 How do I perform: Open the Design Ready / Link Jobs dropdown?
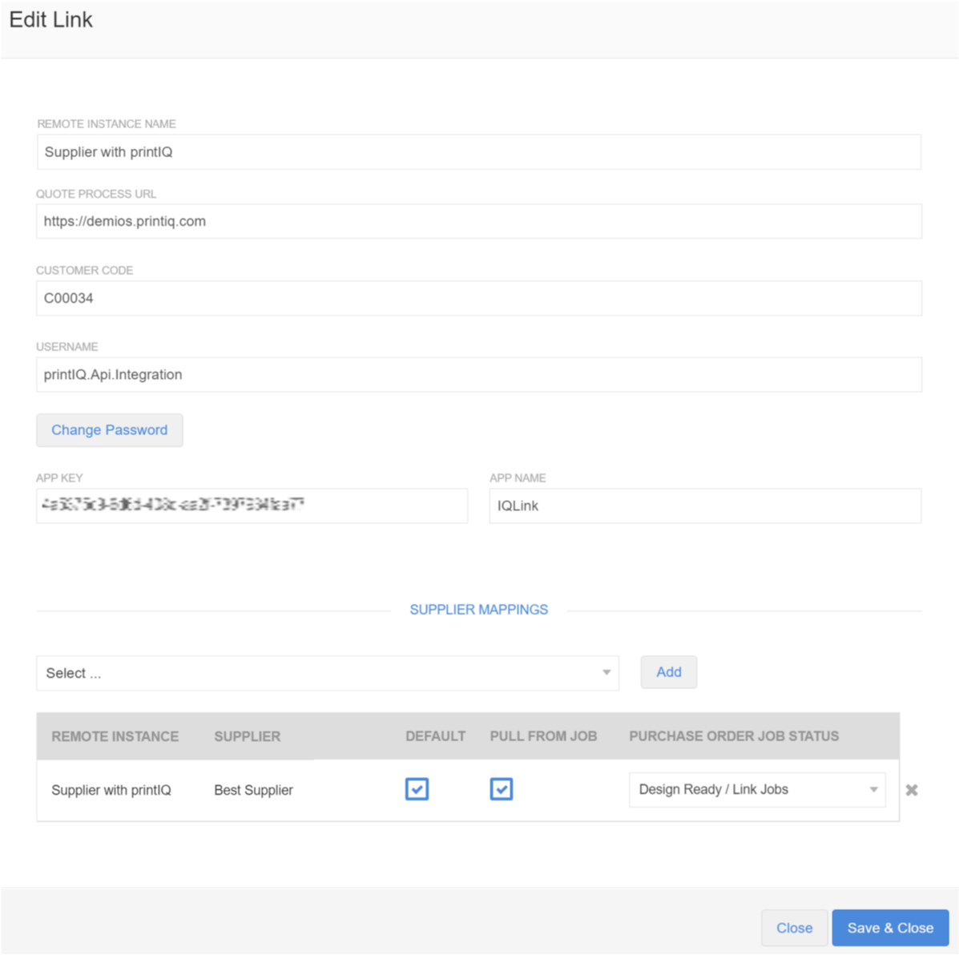pyautogui.click(x=757, y=789)
